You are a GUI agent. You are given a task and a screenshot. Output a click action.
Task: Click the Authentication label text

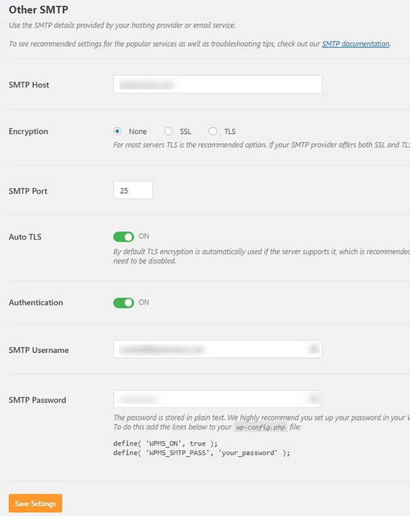[36, 303]
